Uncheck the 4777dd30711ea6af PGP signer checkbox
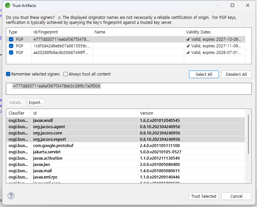Image resolution: width=257 pixels, height=207 pixels. (11, 39)
